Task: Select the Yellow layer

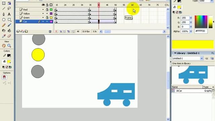Action: click(27, 13)
